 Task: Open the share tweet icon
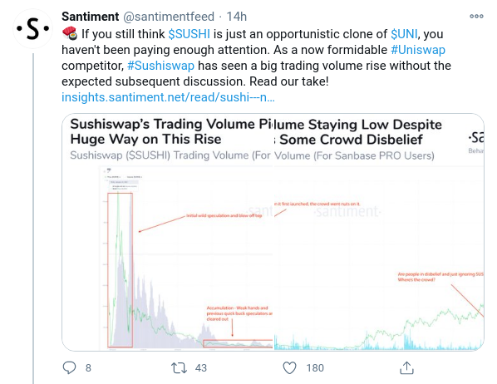coord(406,368)
